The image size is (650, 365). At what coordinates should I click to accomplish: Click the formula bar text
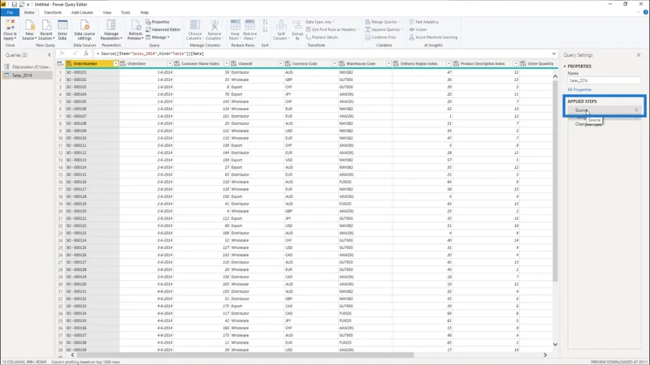coord(152,54)
